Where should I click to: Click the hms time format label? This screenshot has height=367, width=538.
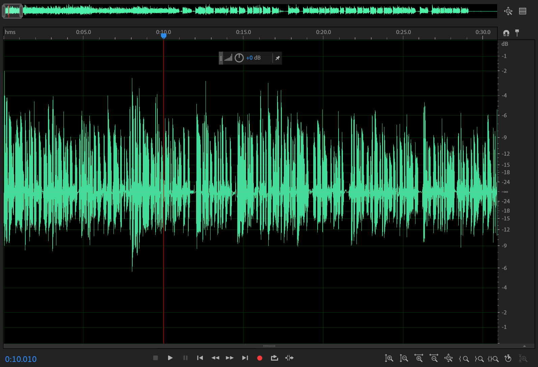point(10,32)
